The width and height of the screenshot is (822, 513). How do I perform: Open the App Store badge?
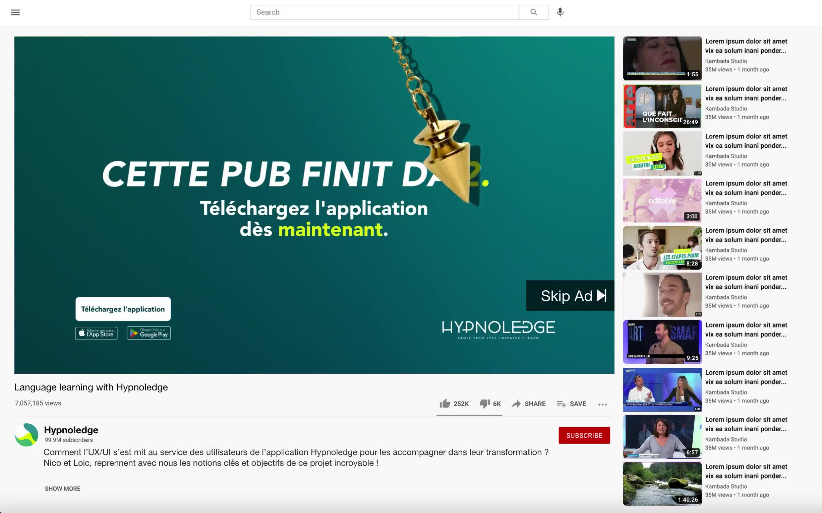click(96, 333)
